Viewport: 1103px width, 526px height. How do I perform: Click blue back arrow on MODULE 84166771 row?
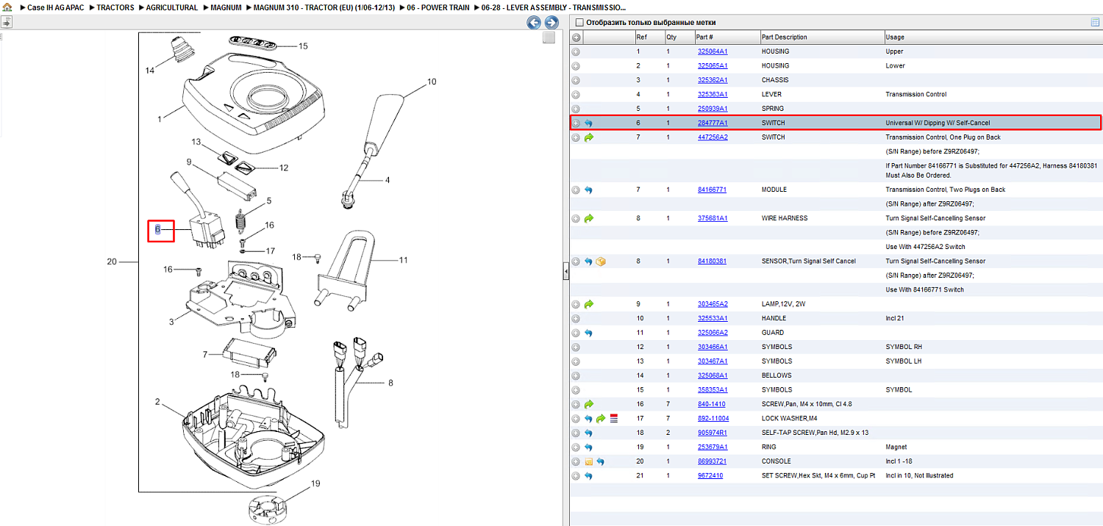(588, 190)
